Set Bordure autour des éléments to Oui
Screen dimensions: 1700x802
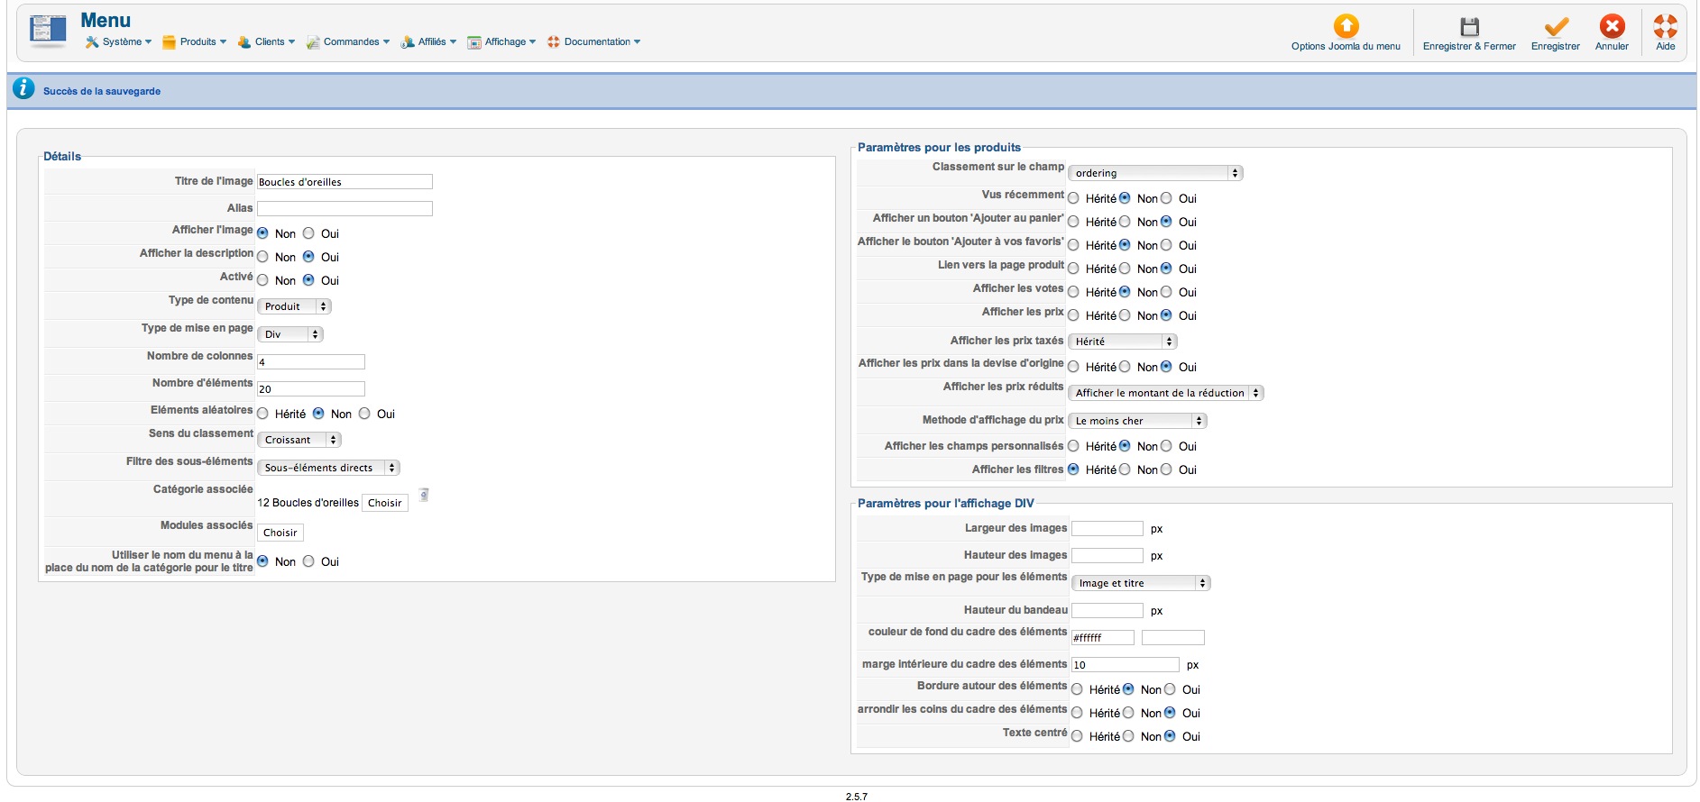(1170, 689)
